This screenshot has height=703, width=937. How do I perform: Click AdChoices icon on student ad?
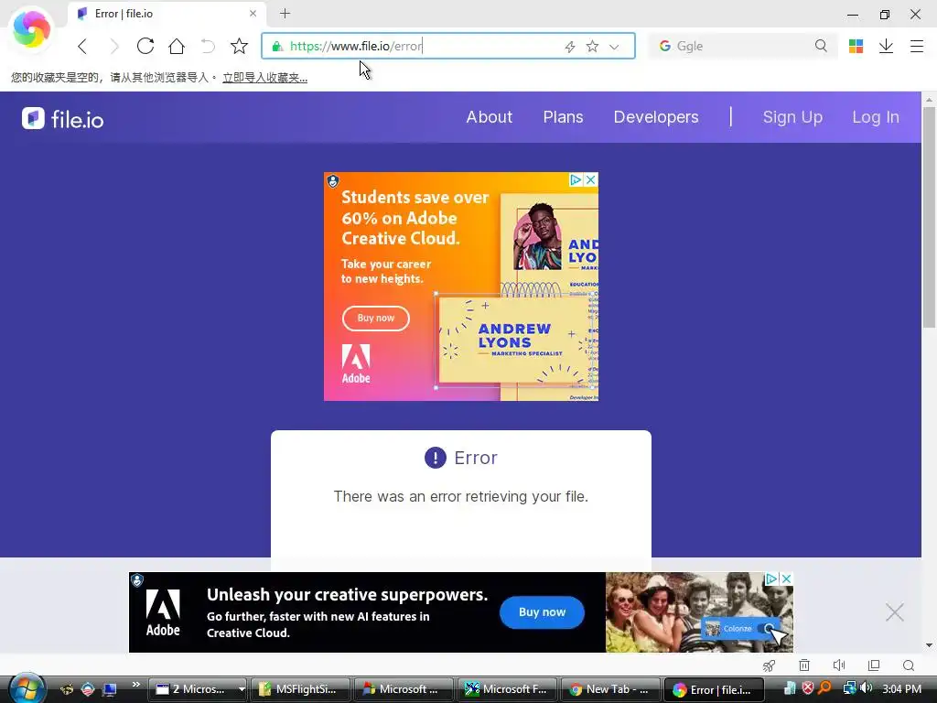pyautogui.click(x=576, y=179)
